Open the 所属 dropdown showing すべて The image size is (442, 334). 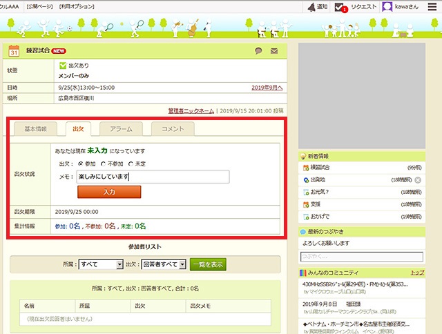[101, 264]
